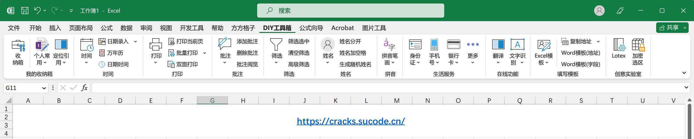Image resolution: width=694 pixels, height=139 pixels.
Task: Click the 共享 share button
Action: tap(669, 28)
